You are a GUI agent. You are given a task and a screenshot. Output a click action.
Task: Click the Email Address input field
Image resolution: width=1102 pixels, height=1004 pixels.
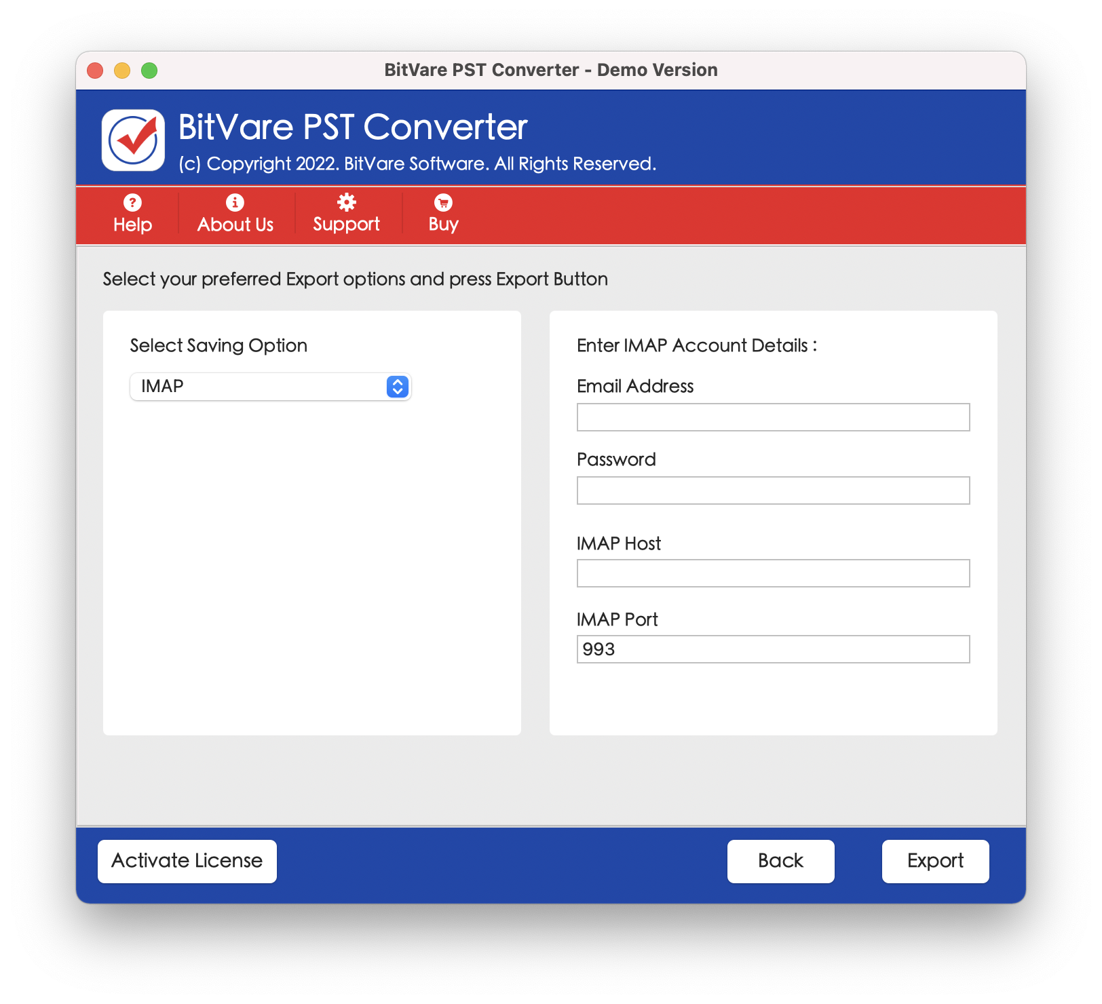point(773,417)
